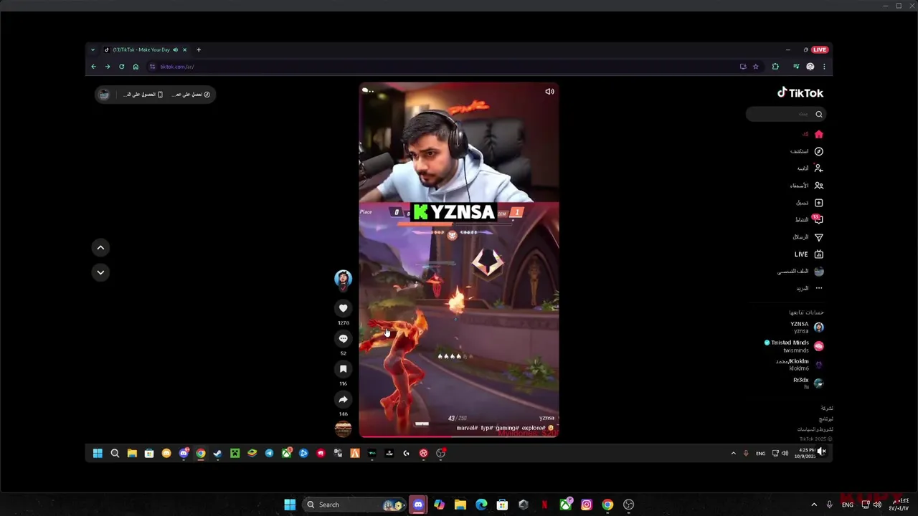The image size is (918, 516).
Task: Close the TikTok browser tab
Action: pos(184,49)
